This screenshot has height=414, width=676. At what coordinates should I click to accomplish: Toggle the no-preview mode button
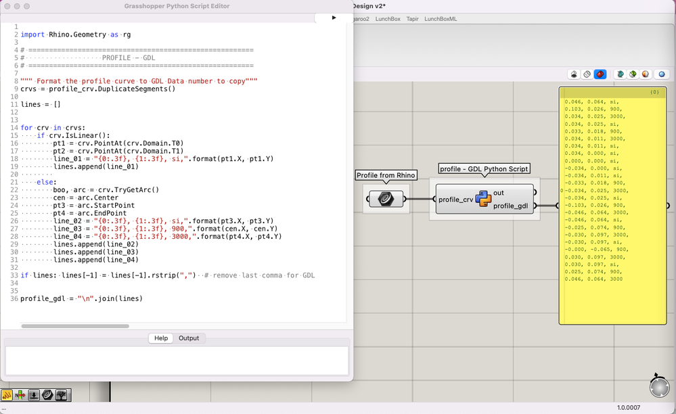pyautogui.click(x=574, y=74)
